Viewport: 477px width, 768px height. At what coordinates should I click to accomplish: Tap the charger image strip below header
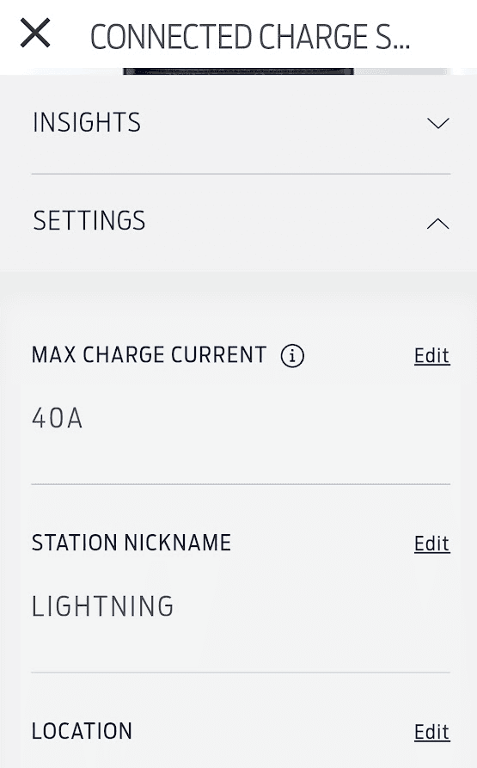(x=238, y=71)
